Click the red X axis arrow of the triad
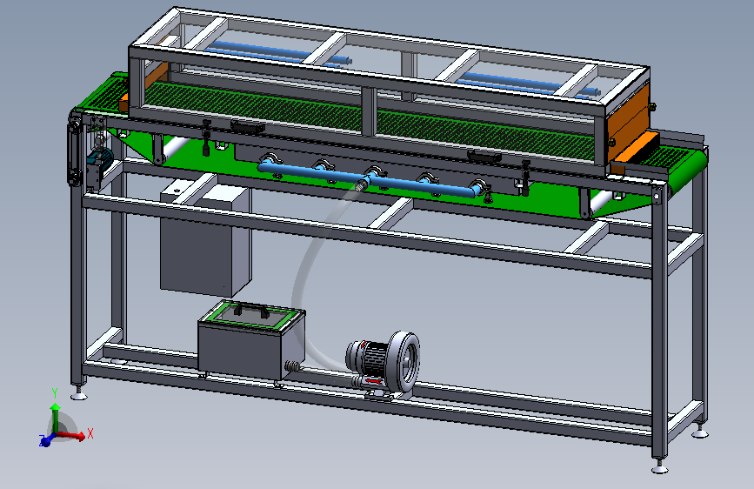754x489 pixels. tap(71, 436)
